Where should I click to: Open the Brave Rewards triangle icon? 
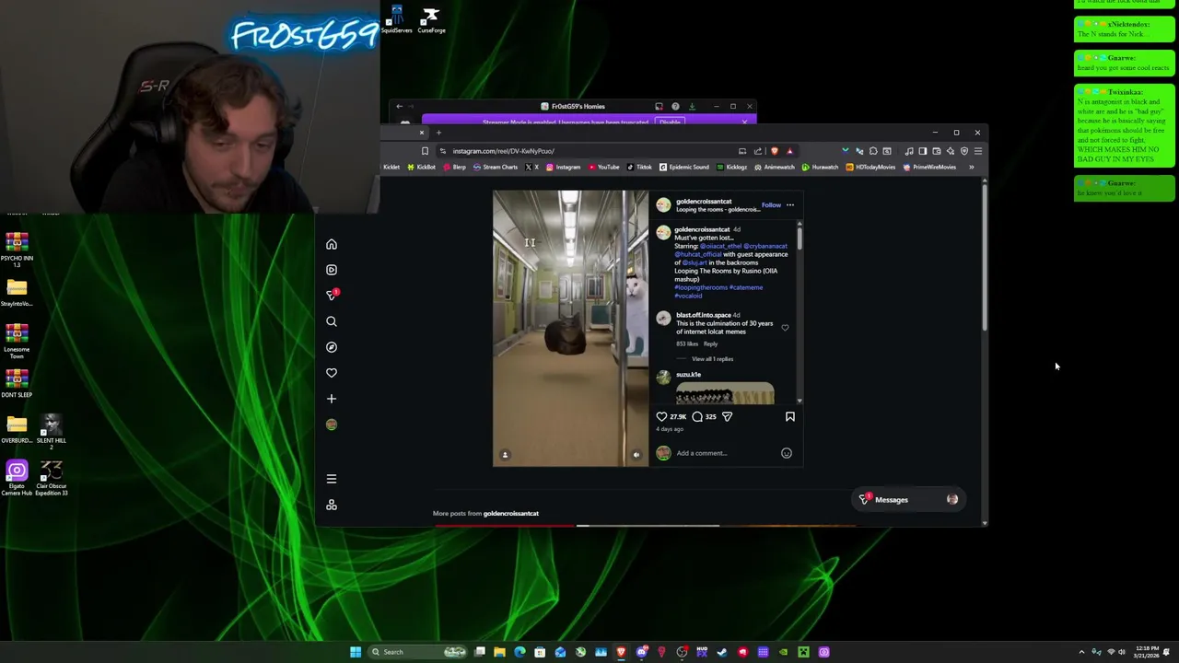click(789, 151)
